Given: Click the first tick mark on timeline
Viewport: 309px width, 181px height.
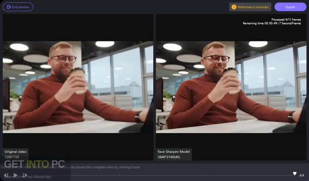Looking at the screenshot, I should [119, 175].
